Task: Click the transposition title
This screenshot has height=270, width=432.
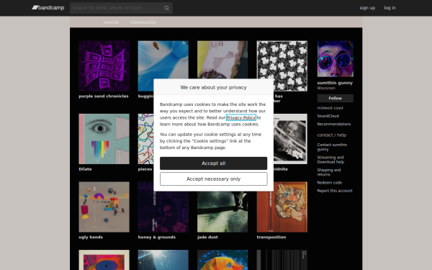Action: point(271,237)
